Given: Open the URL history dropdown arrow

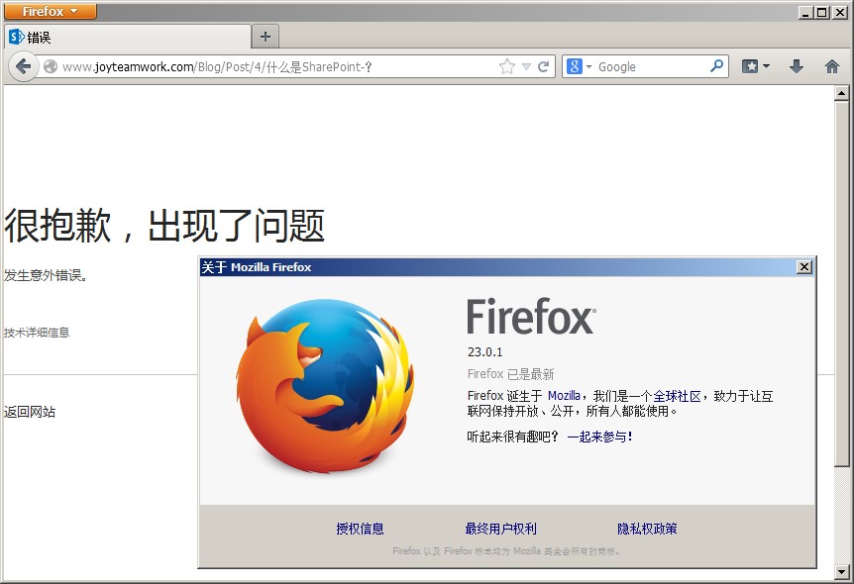Looking at the screenshot, I should (x=526, y=66).
